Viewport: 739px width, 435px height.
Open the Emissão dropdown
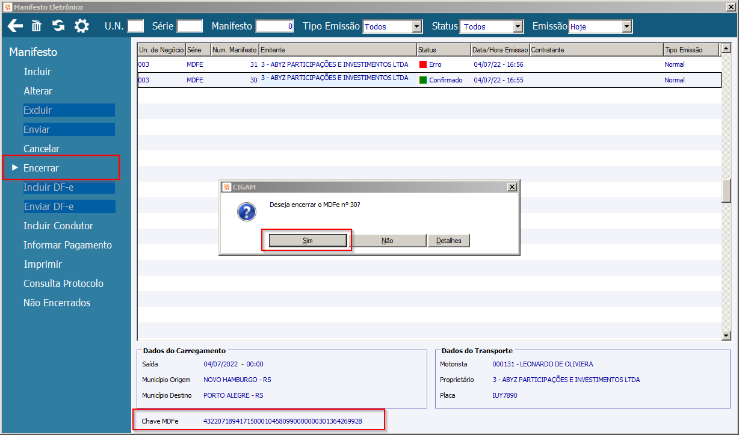[x=627, y=26]
